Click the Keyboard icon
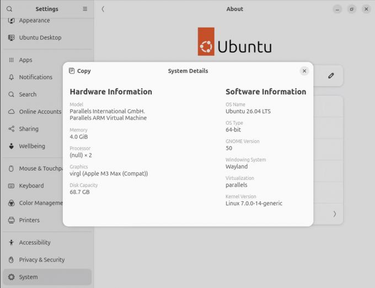Viewport: 375px width, 288px height. pyautogui.click(x=11, y=185)
